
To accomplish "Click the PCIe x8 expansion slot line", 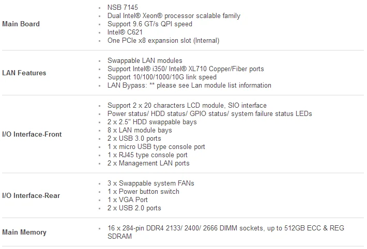I will (x=163, y=41).
